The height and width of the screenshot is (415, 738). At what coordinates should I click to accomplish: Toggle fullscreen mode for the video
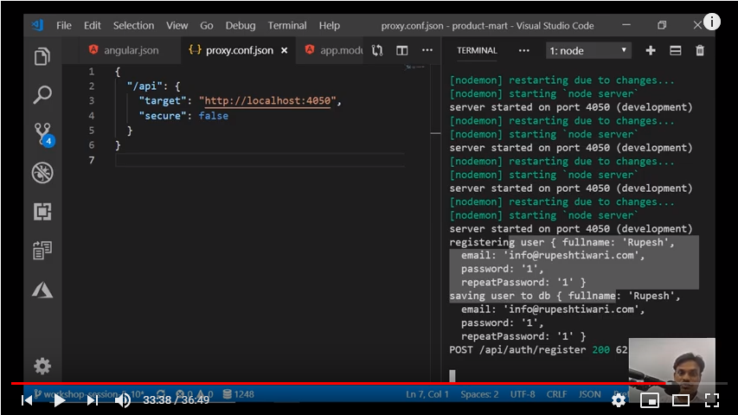pyautogui.click(x=711, y=399)
